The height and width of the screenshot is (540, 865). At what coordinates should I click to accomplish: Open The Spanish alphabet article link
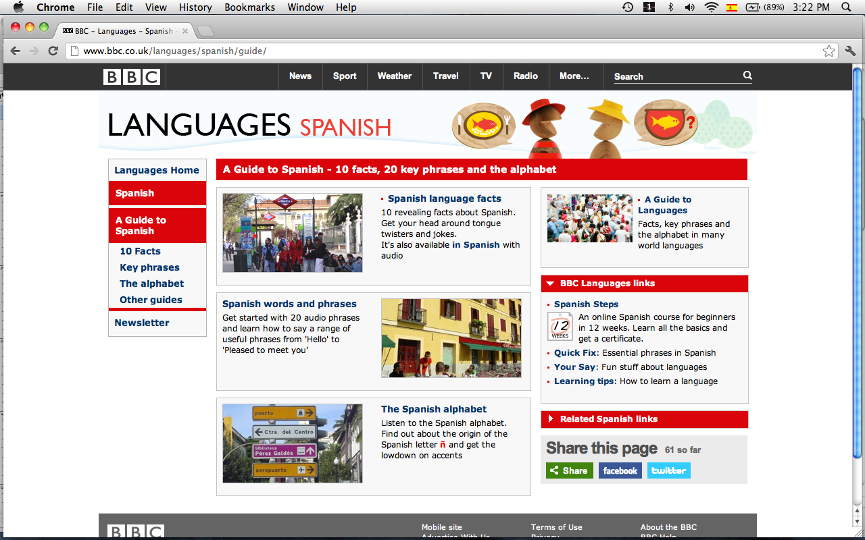[x=434, y=409]
